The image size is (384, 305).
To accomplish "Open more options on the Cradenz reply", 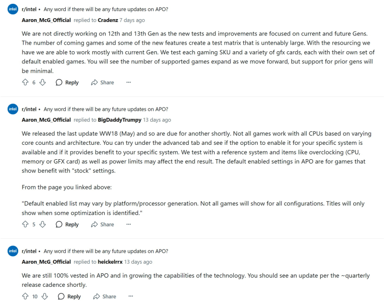I will tap(129, 82).
